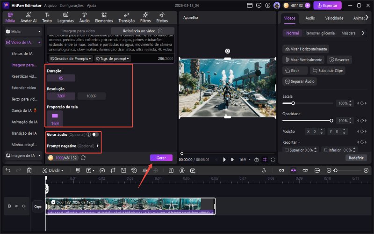
Task: Click the play button under the preview
Action: [224, 160]
